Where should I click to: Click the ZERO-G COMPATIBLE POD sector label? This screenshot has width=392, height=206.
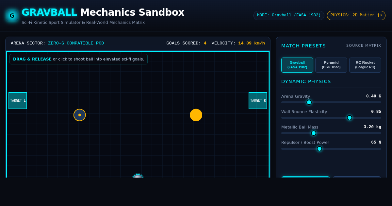coord(76,43)
